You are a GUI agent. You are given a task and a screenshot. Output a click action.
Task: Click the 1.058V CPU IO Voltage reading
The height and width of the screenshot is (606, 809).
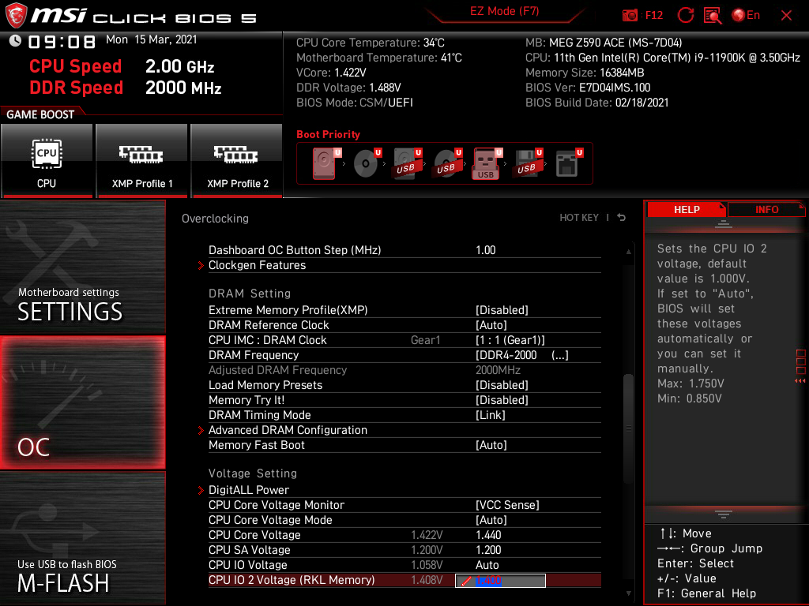click(427, 565)
